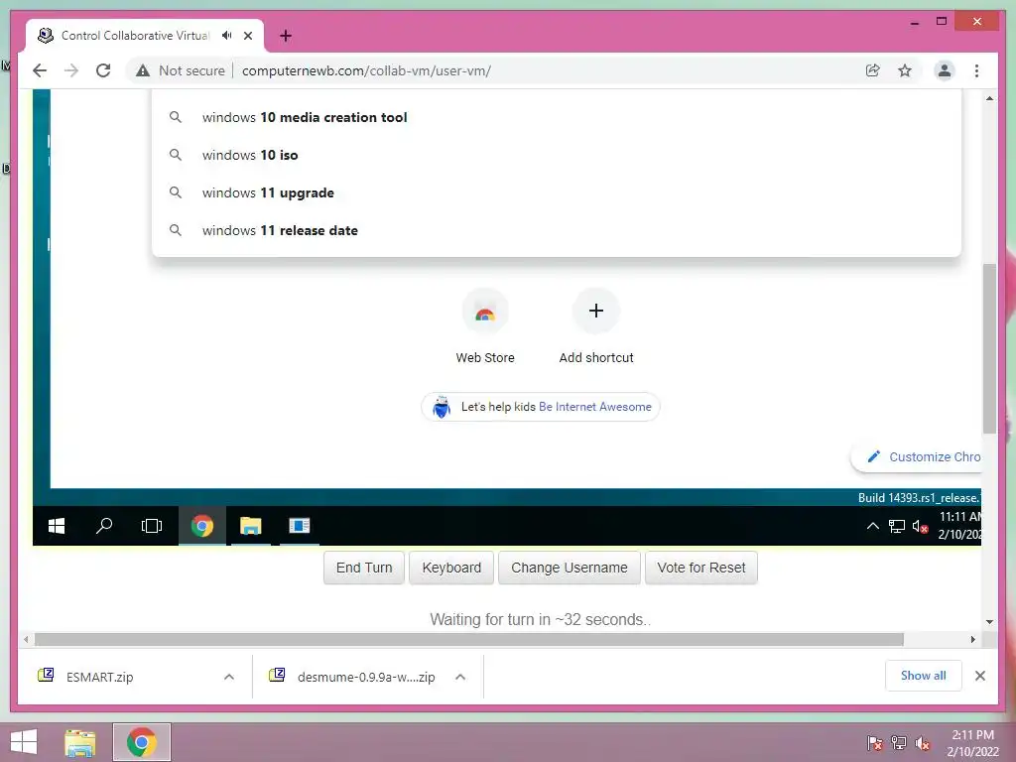Viewport: 1016px width, 762px height.
Task: Click the forward navigation arrow
Action: 71,70
